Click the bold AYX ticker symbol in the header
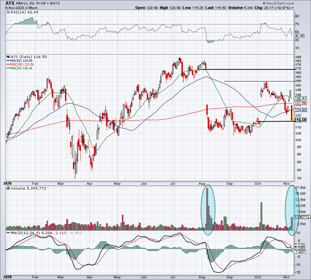The image size is (311, 280). tap(10, 3)
